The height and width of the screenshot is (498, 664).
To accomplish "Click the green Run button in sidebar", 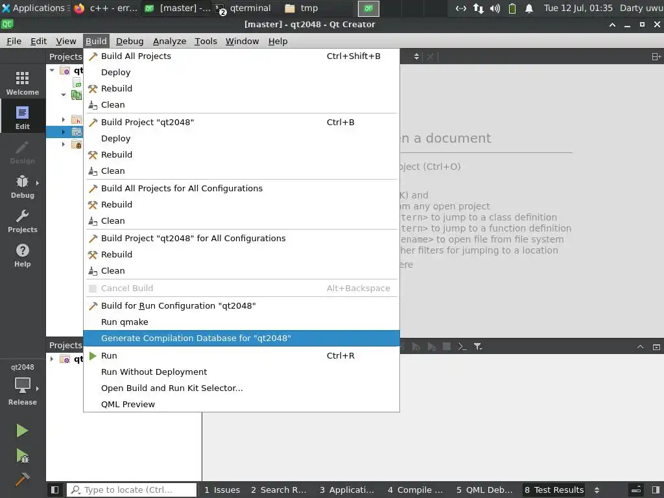I will (22, 431).
